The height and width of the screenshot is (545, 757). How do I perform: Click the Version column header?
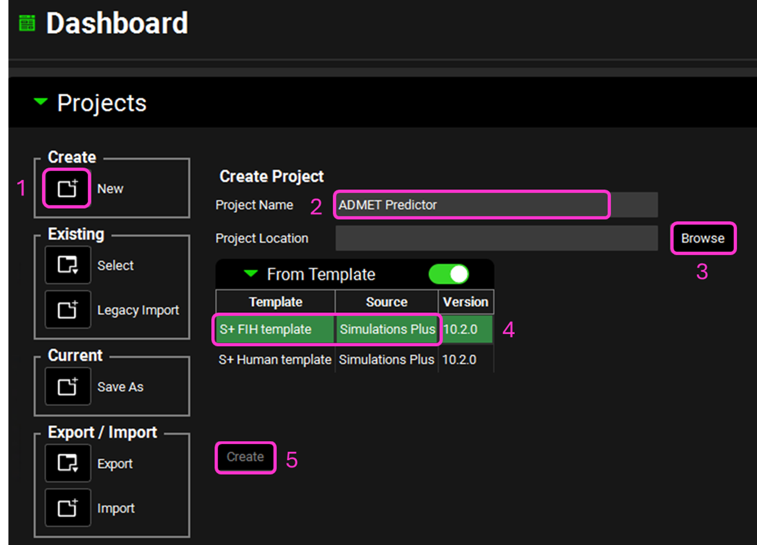pyautogui.click(x=466, y=302)
